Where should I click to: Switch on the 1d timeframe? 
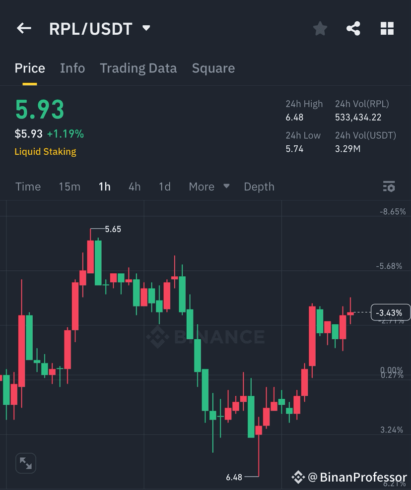(x=165, y=186)
